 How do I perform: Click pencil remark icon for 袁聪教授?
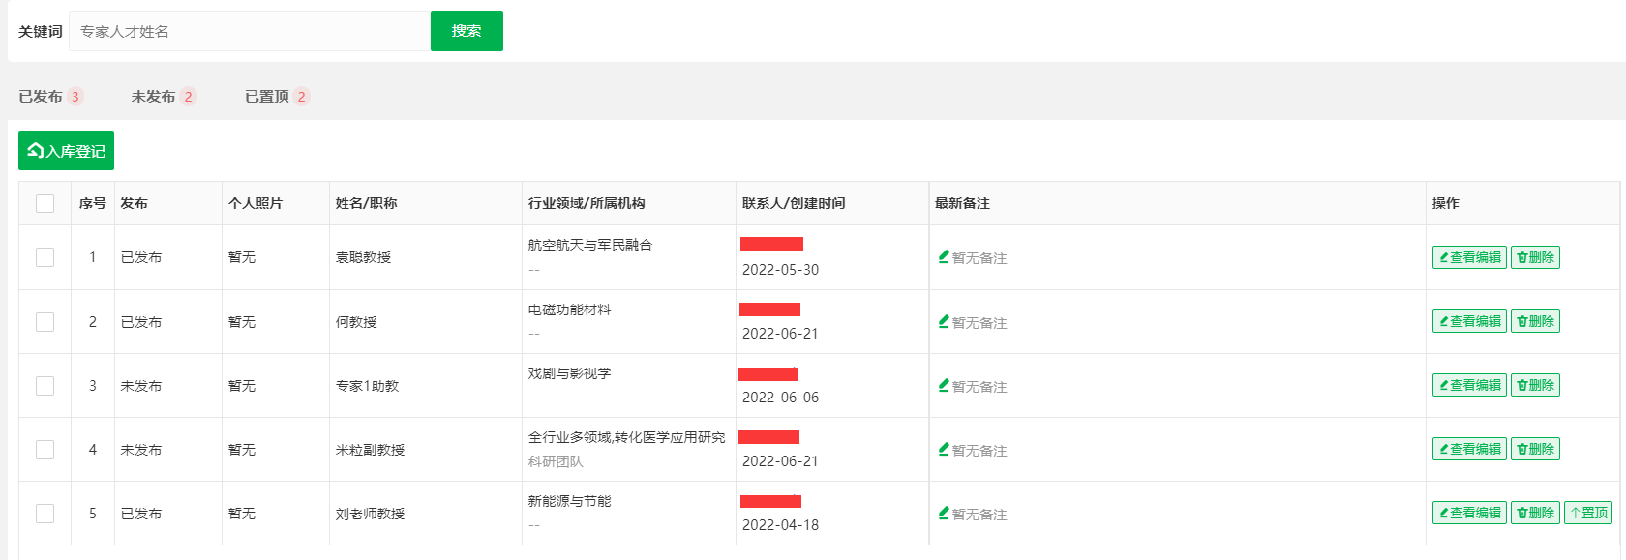pos(944,256)
